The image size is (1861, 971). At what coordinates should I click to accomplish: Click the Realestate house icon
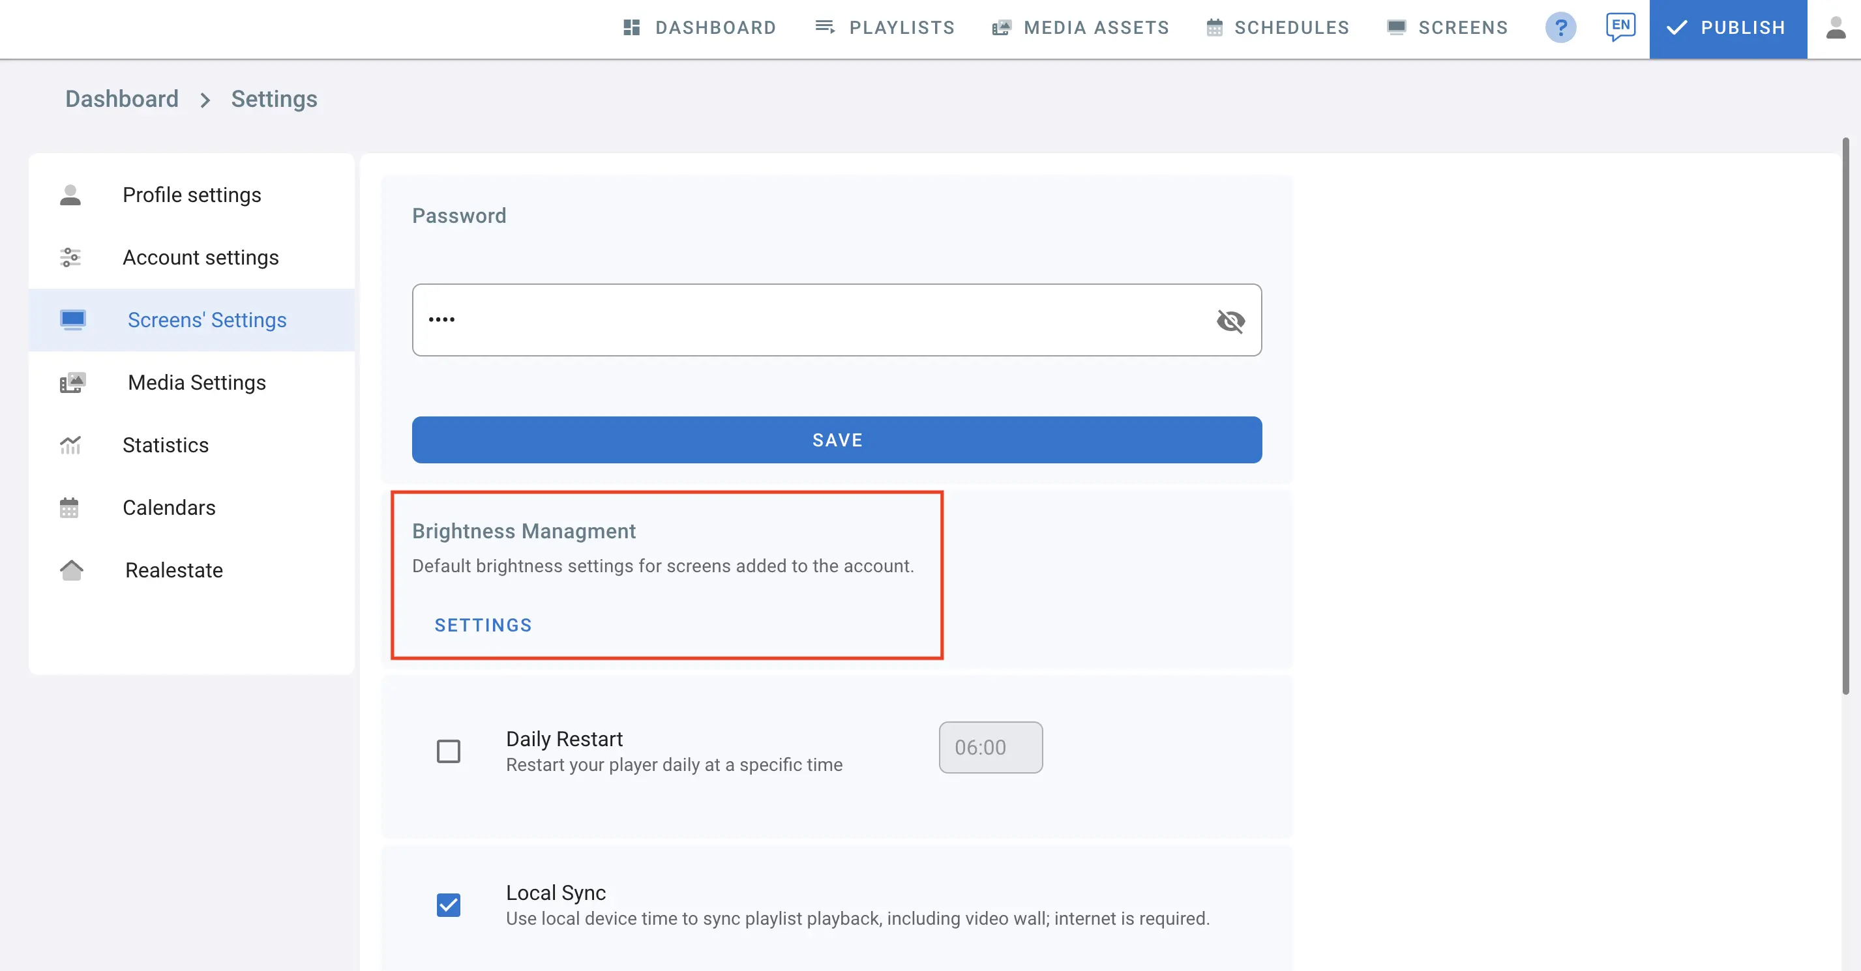[x=71, y=570]
